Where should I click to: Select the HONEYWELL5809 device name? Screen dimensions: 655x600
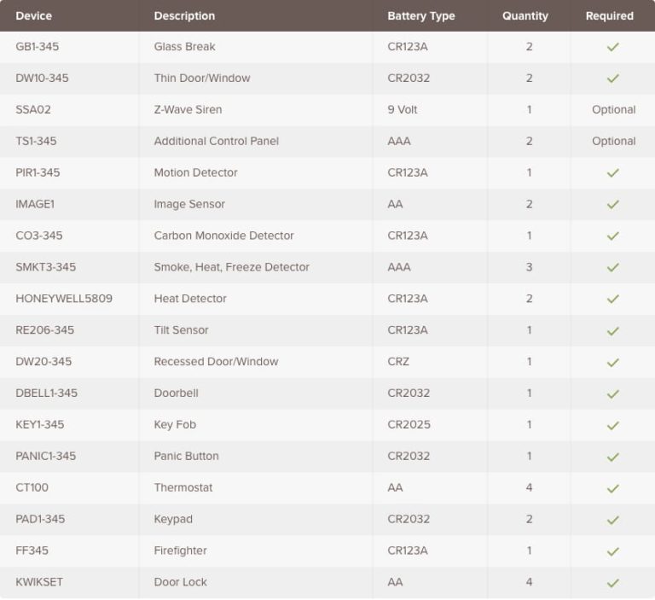(x=63, y=299)
